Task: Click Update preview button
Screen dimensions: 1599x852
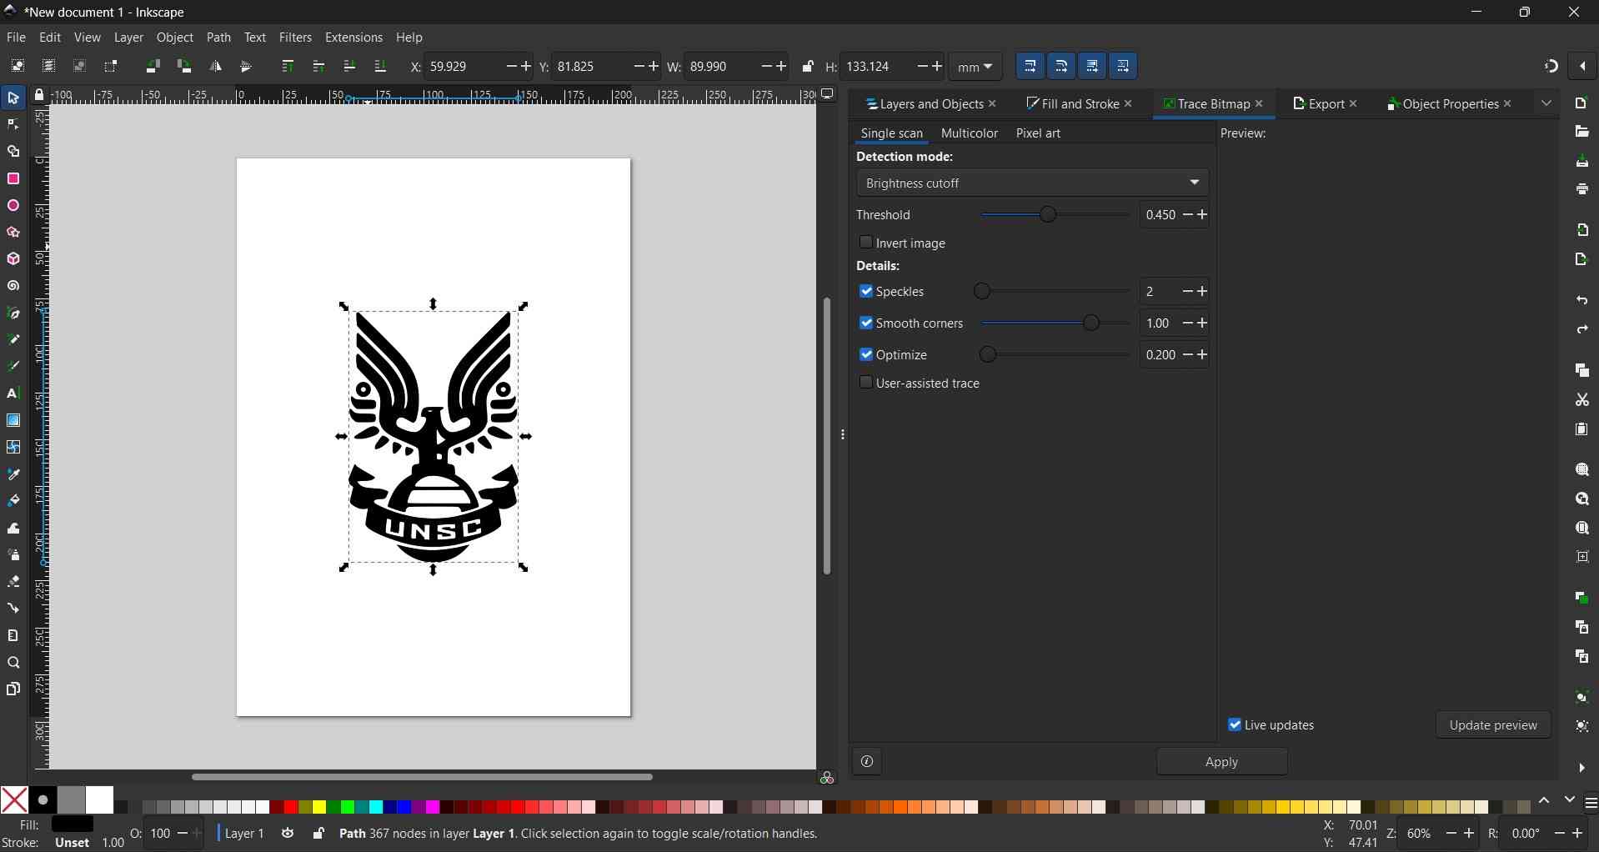Action: pyautogui.click(x=1493, y=725)
